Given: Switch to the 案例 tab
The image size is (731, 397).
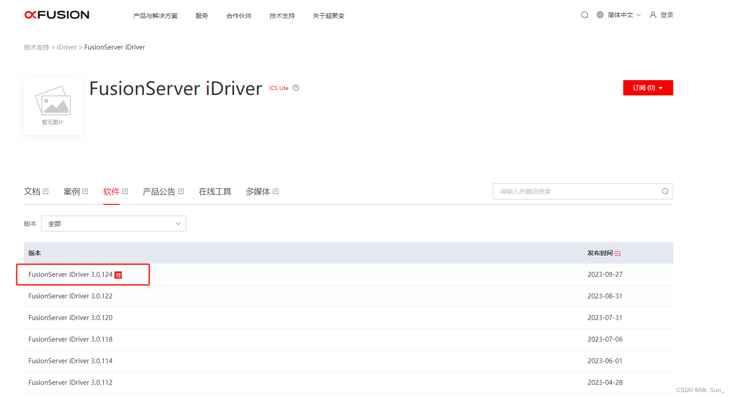Looking at the screenshot, I should coord(72,191).
